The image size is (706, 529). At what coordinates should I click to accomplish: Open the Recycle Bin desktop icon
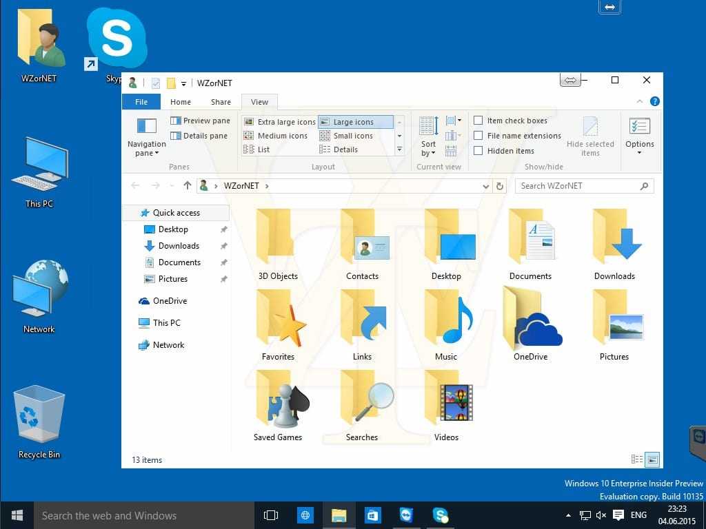coord(39,422)
